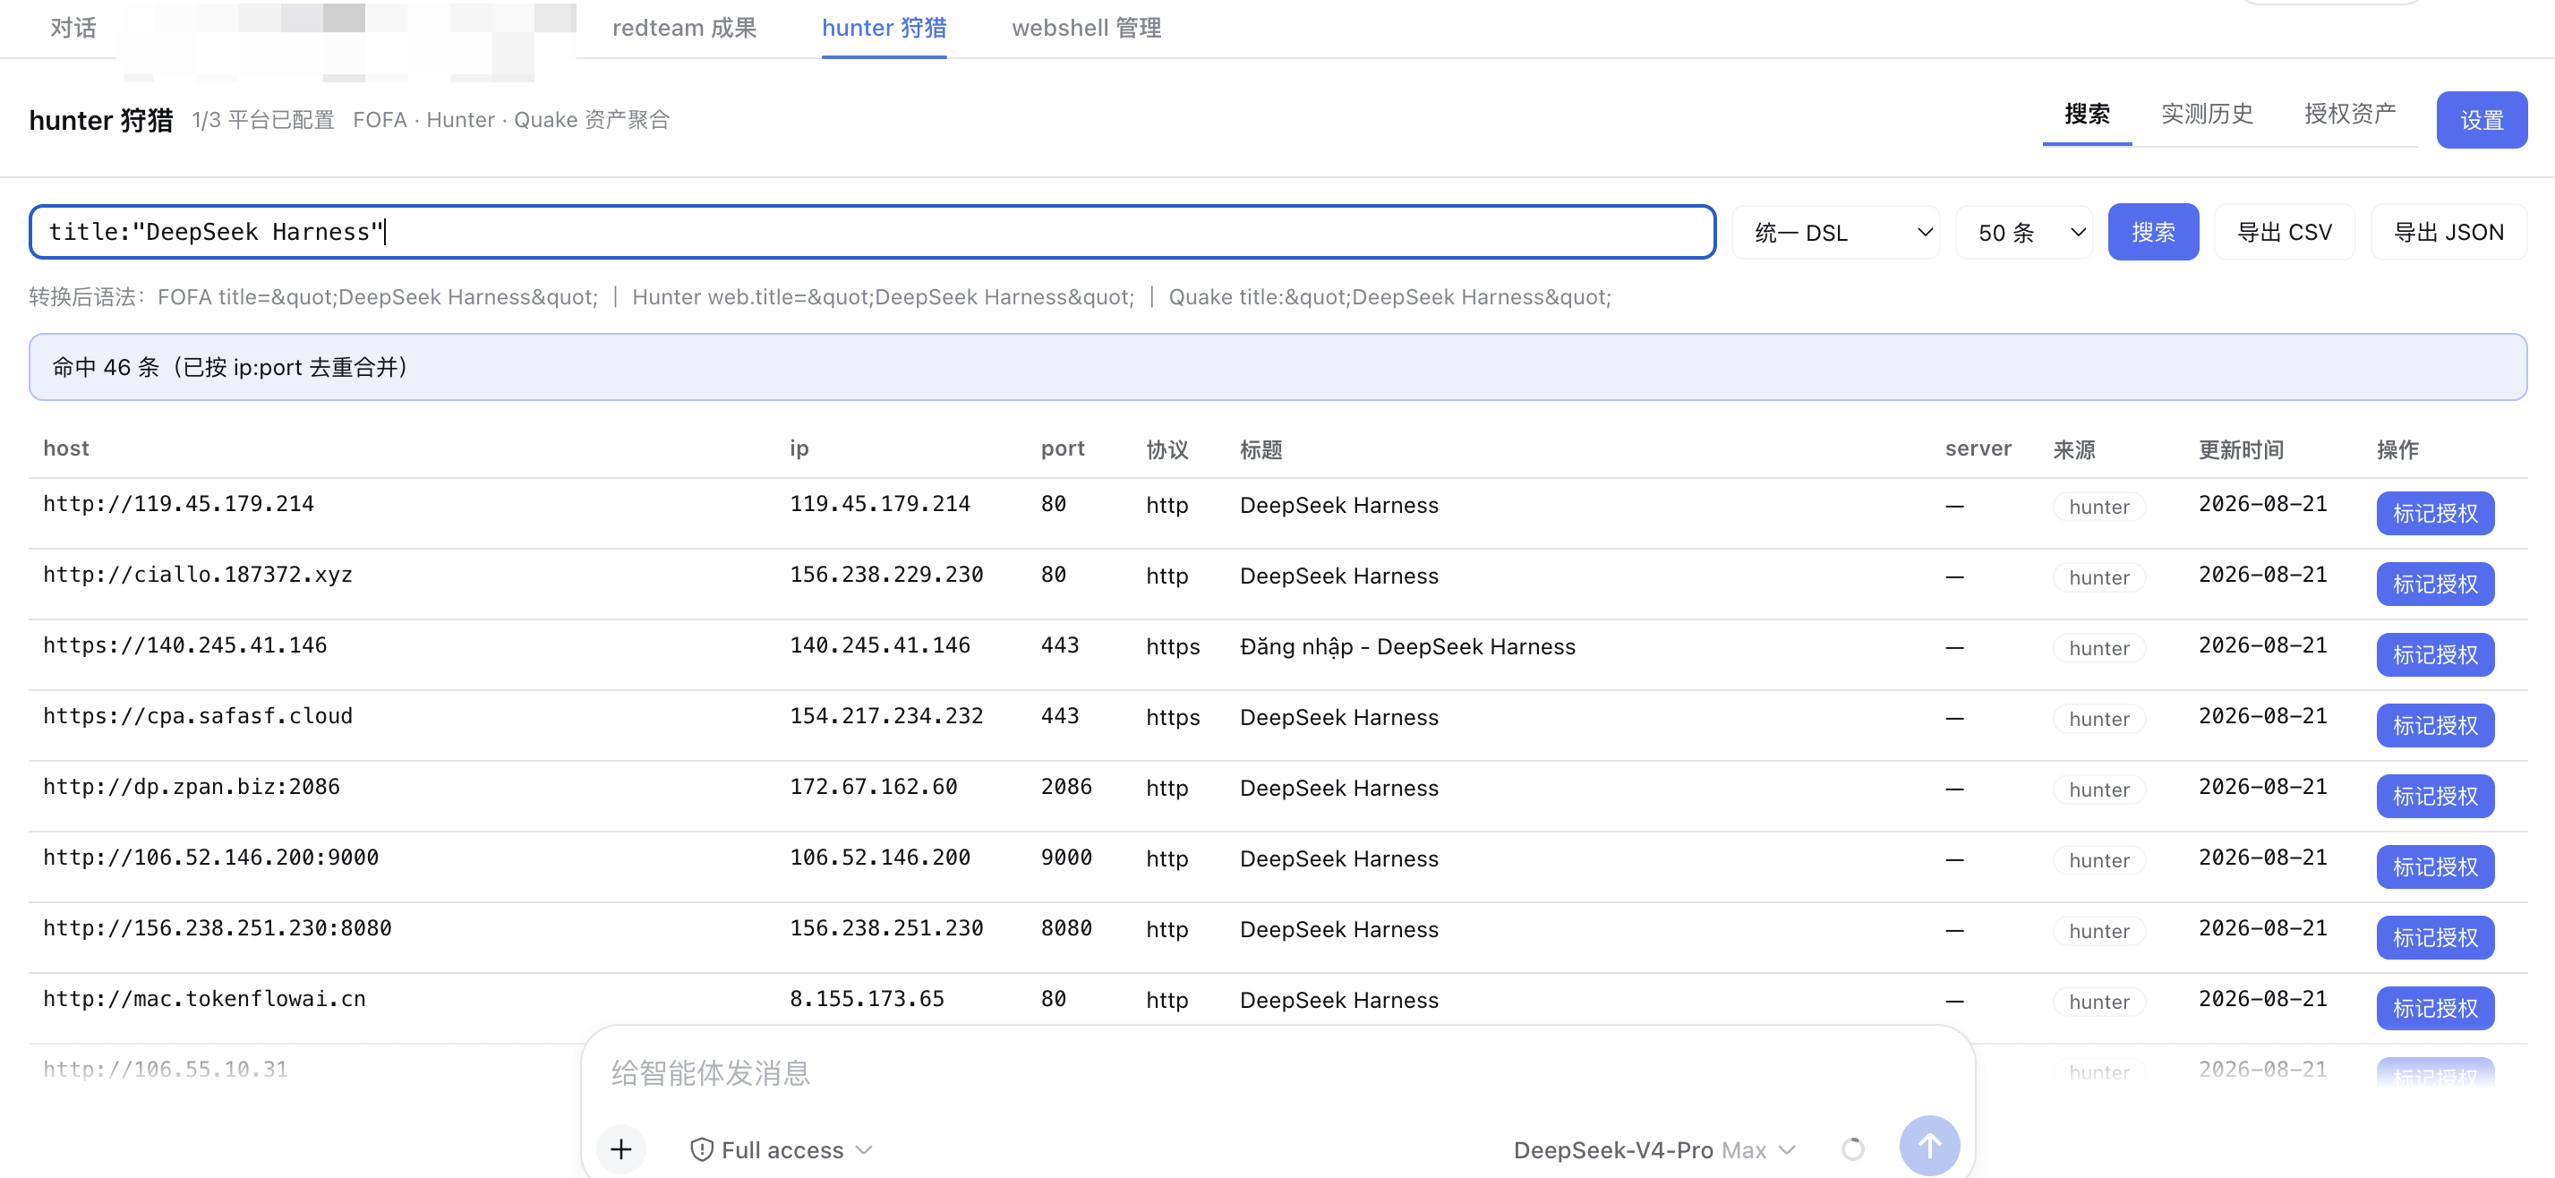Click the 协议 column header
Viewport: 2555px width, 1178px height.
click(x=1166, y=449)
